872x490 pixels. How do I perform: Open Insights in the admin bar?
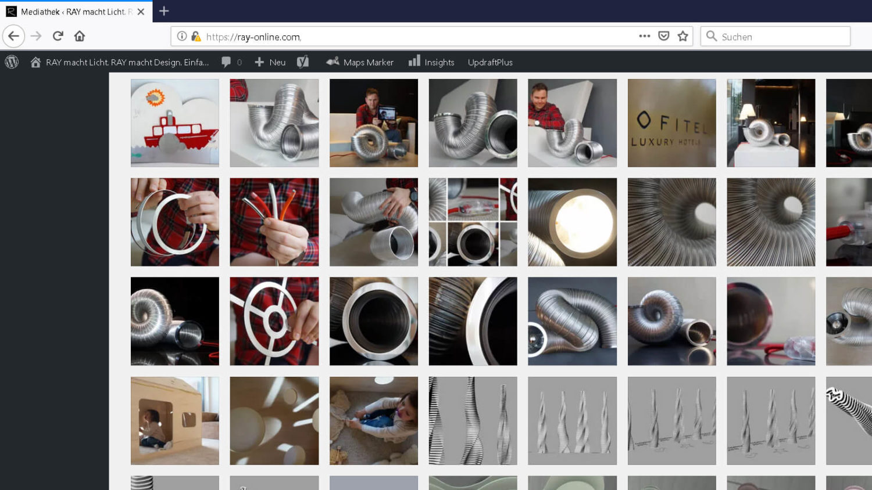pyautogui.click(x=431, y=62)
